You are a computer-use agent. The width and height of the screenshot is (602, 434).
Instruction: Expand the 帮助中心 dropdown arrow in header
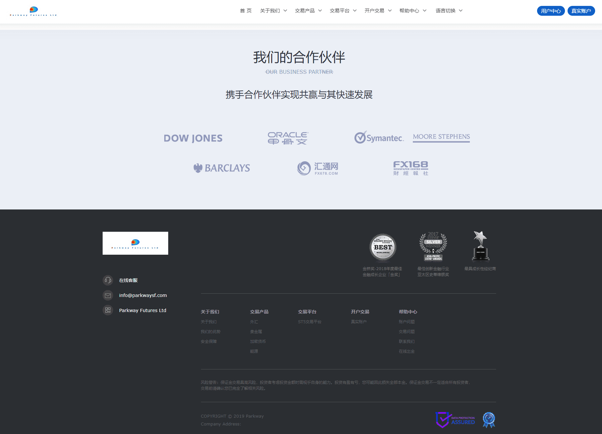tap(425, 11)
